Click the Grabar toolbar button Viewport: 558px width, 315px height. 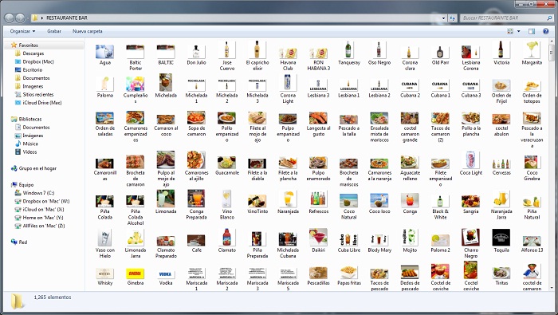54,31
